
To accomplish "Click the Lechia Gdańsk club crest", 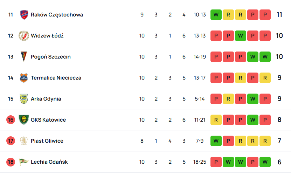I will (23, 162).
